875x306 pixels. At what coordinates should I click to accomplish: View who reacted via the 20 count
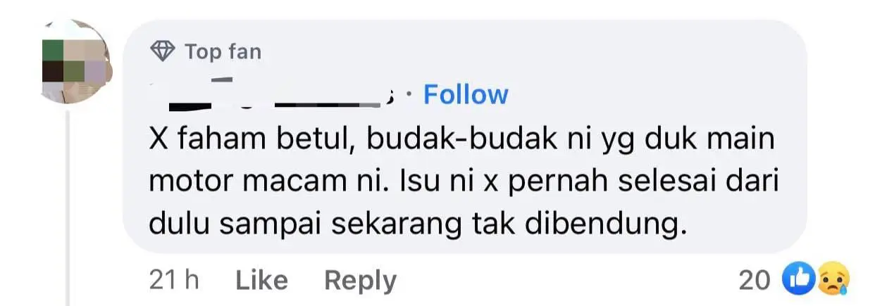[x=756, y=281]
